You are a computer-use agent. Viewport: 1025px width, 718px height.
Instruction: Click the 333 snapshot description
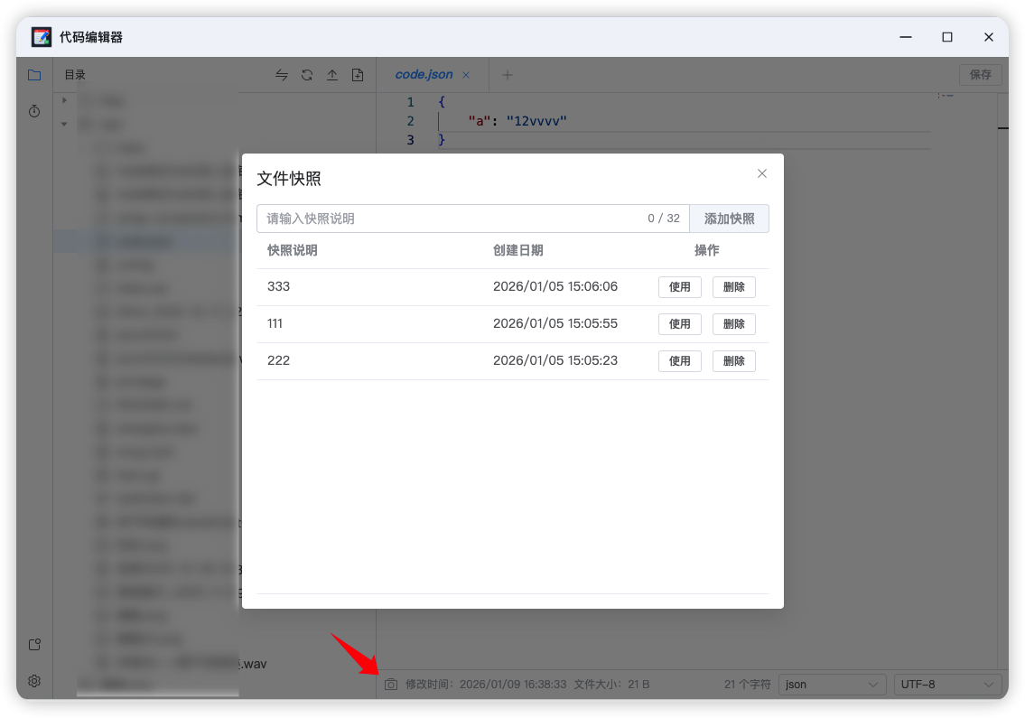coord(278,286)
